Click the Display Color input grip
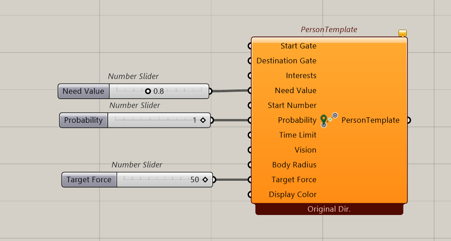Viewport: 451px width, 241px height. coord(250,194)
